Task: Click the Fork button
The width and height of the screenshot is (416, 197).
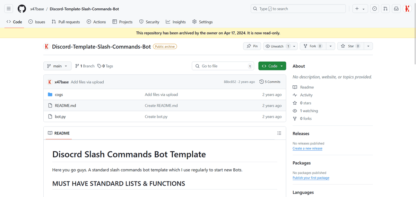Action: pos(313,46)
